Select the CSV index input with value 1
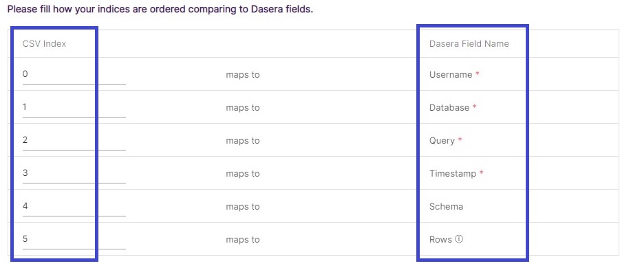Viewport: 620px width, 268px height. click(74, 108)
